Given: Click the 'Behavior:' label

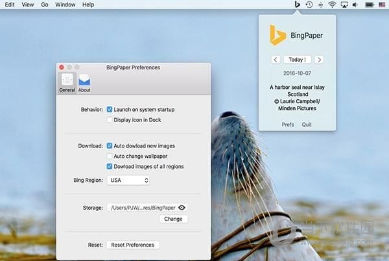Looking at the screenshot, I should coord(92,110).
